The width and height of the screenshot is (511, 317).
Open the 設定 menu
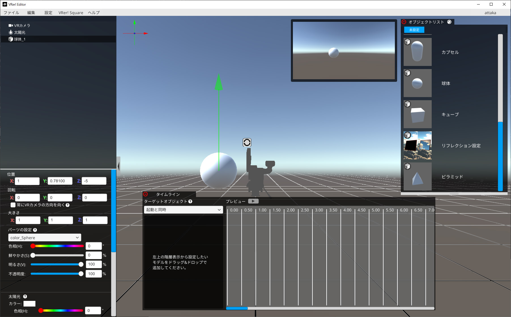48,12
